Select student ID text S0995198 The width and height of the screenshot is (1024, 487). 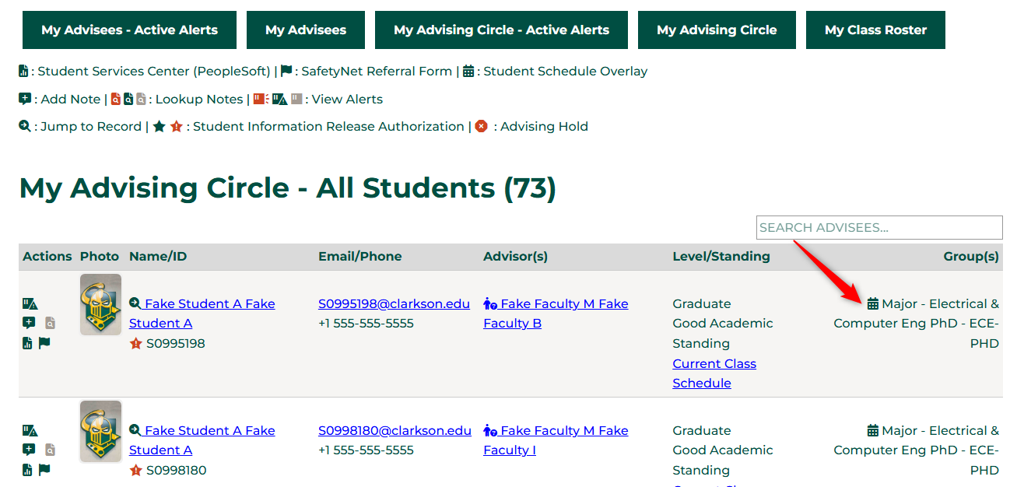(176, 343)
